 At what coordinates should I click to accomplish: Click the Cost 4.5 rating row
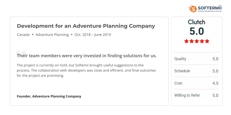[196, 83]
